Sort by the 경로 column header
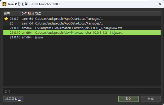Viewport: 164px width, 105px height. pyautogui.click(x=97, y=13)
